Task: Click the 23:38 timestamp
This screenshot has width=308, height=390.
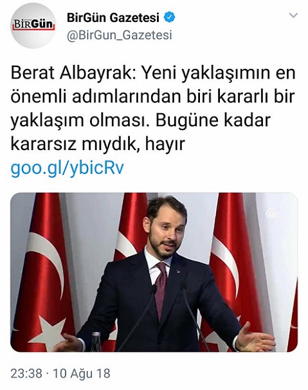Action: pyautogui.click(x=26, y=373)
